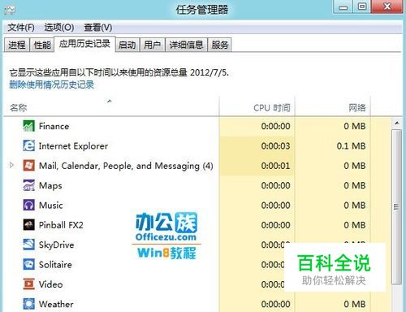The height and width of the screenshot is (312, 406).
Task: Click the Pinball FX2 icon
Action: point(28,225)
